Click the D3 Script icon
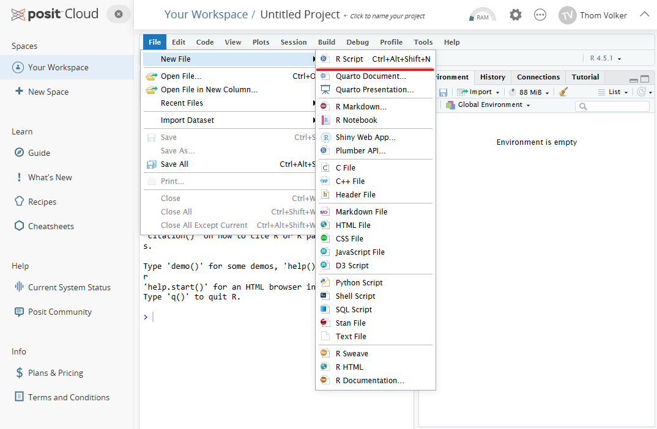 pyautogui.click(x=324, y=265)
